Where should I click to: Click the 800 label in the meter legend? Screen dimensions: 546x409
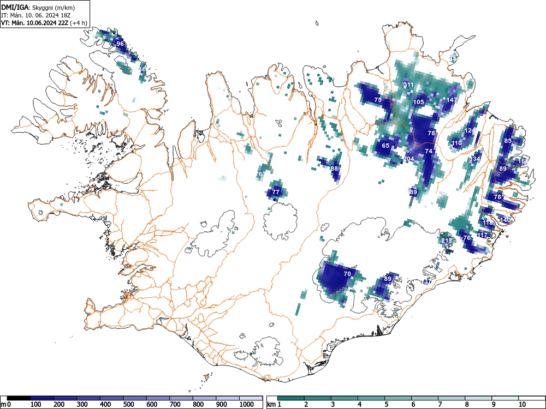pos(198,405)
